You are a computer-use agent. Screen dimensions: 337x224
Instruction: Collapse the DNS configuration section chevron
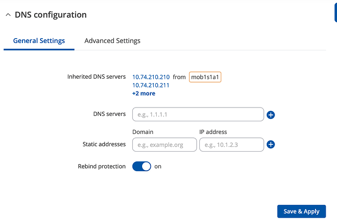click(8, 15)
